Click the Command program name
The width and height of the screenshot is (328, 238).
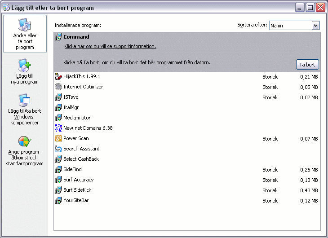[x=76, y=37]
